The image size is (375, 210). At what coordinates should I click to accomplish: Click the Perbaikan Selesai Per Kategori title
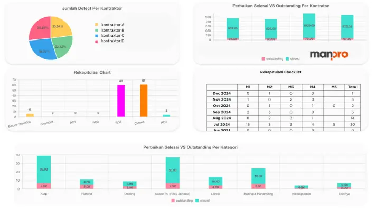[190, 147]
